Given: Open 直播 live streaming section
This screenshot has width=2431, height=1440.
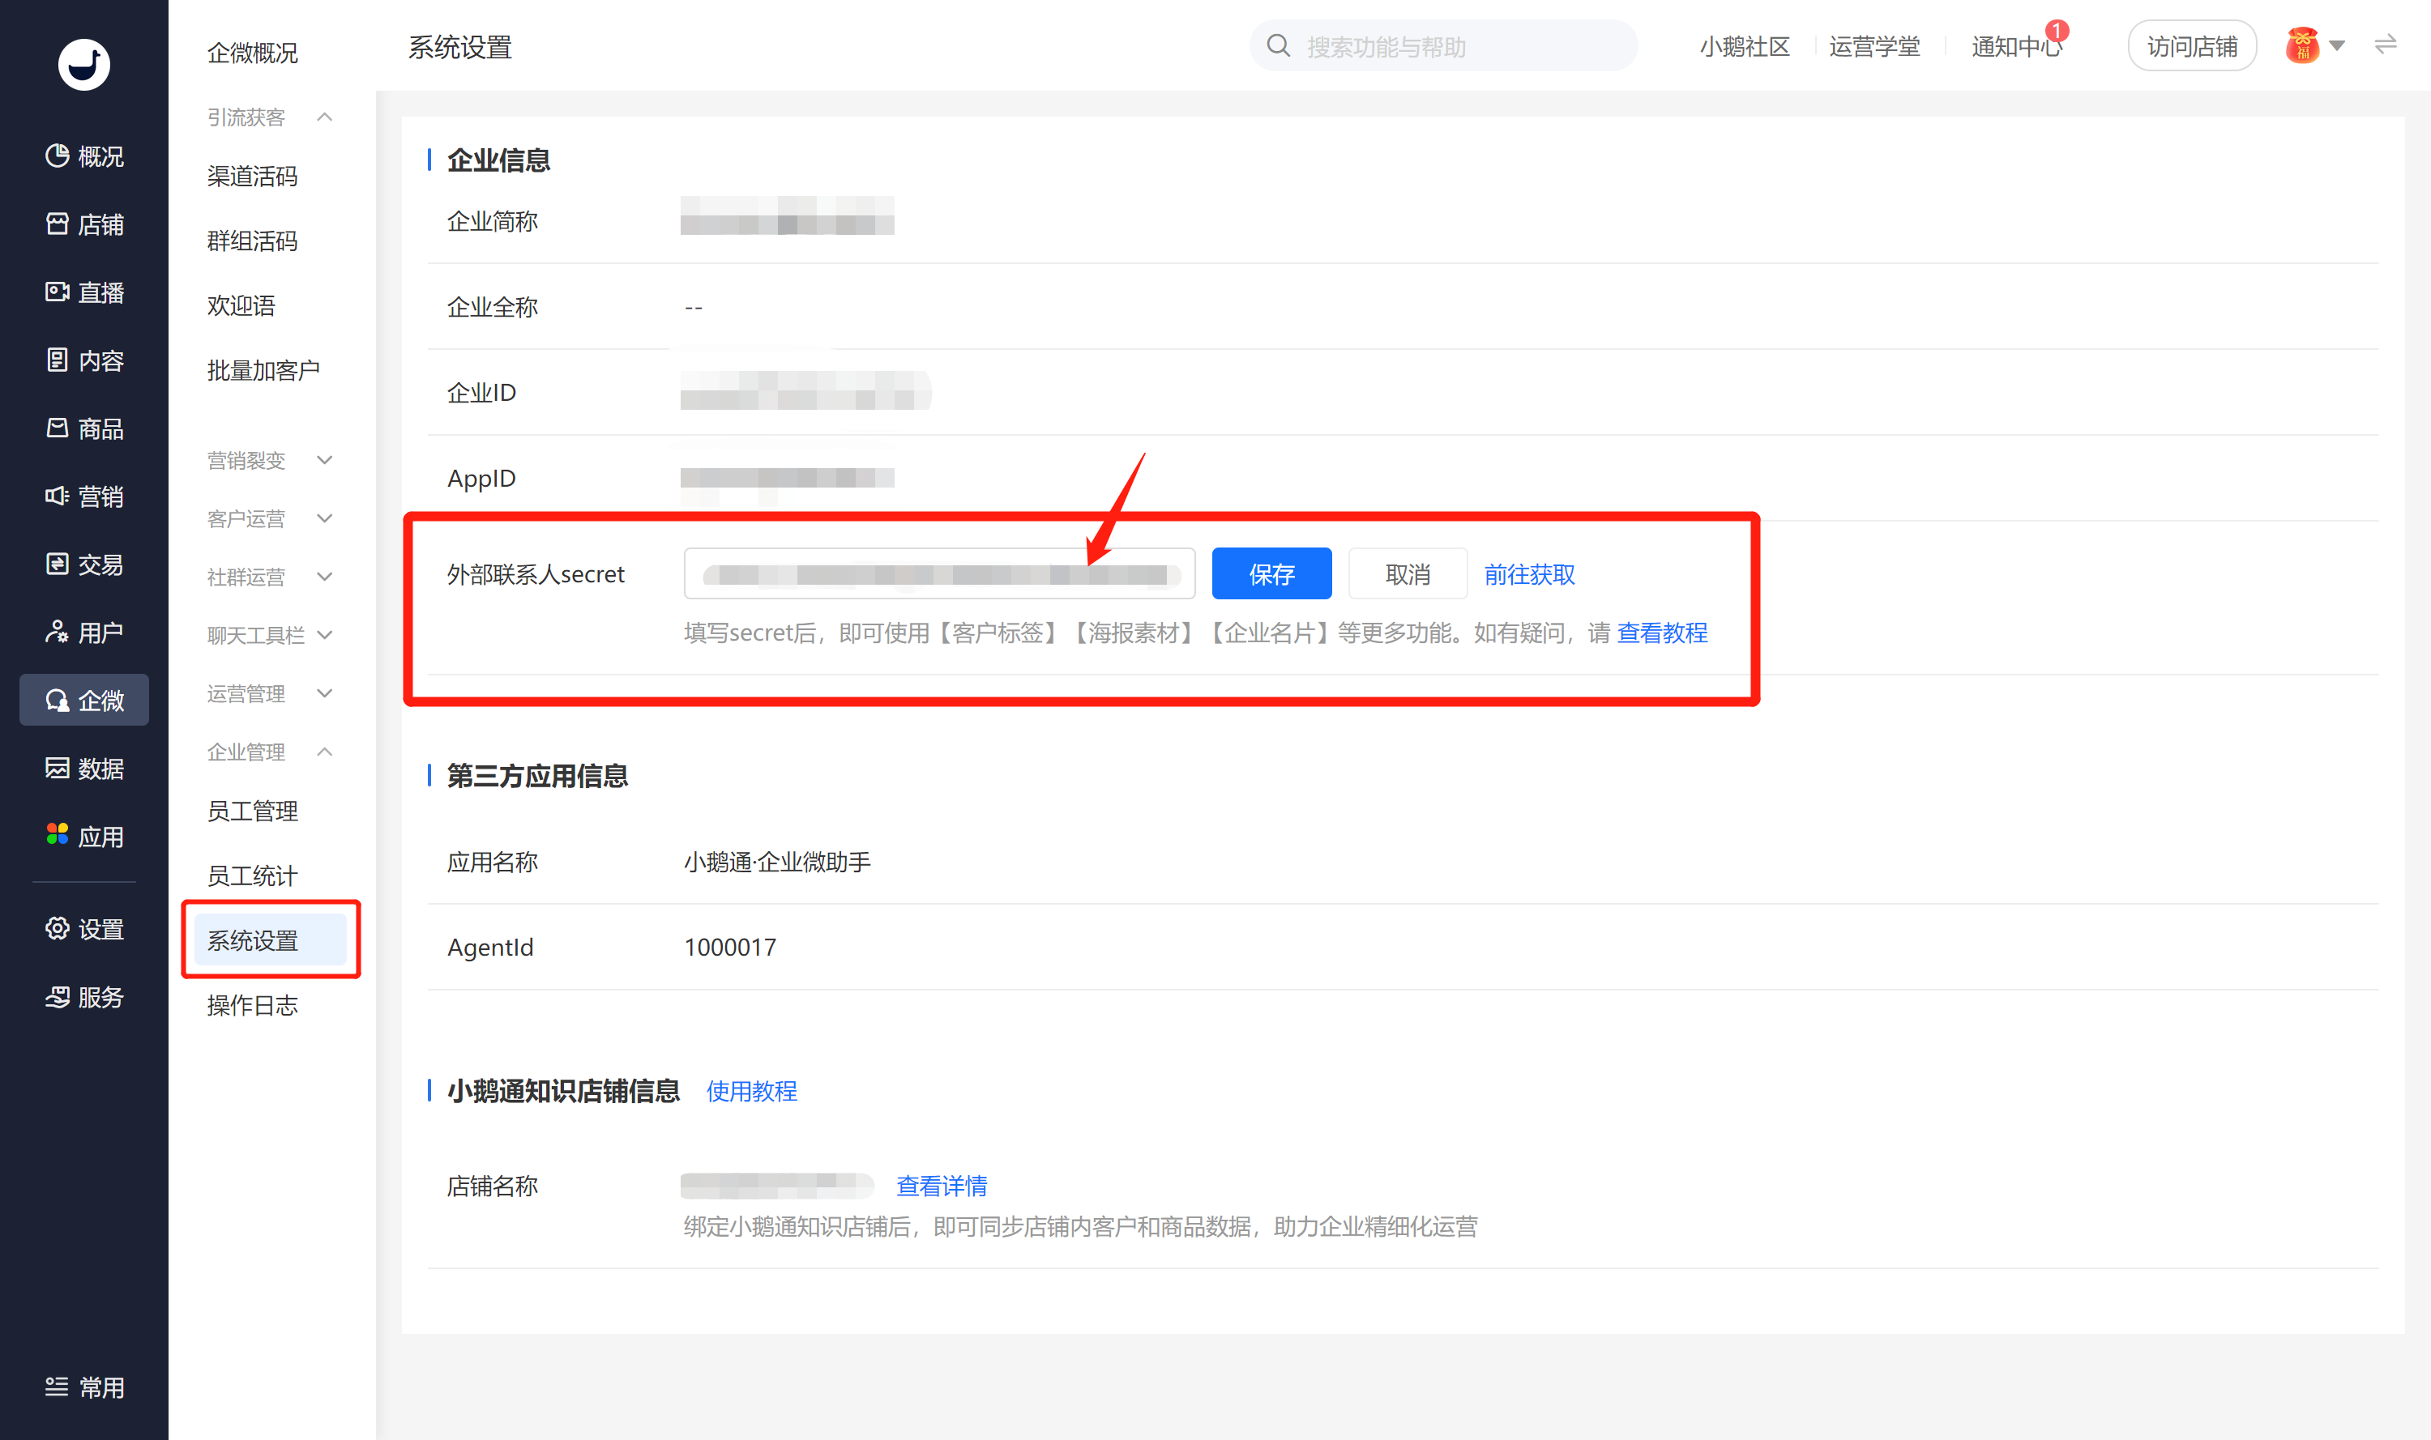Looking at the screenshot, I should click(84, 292).
